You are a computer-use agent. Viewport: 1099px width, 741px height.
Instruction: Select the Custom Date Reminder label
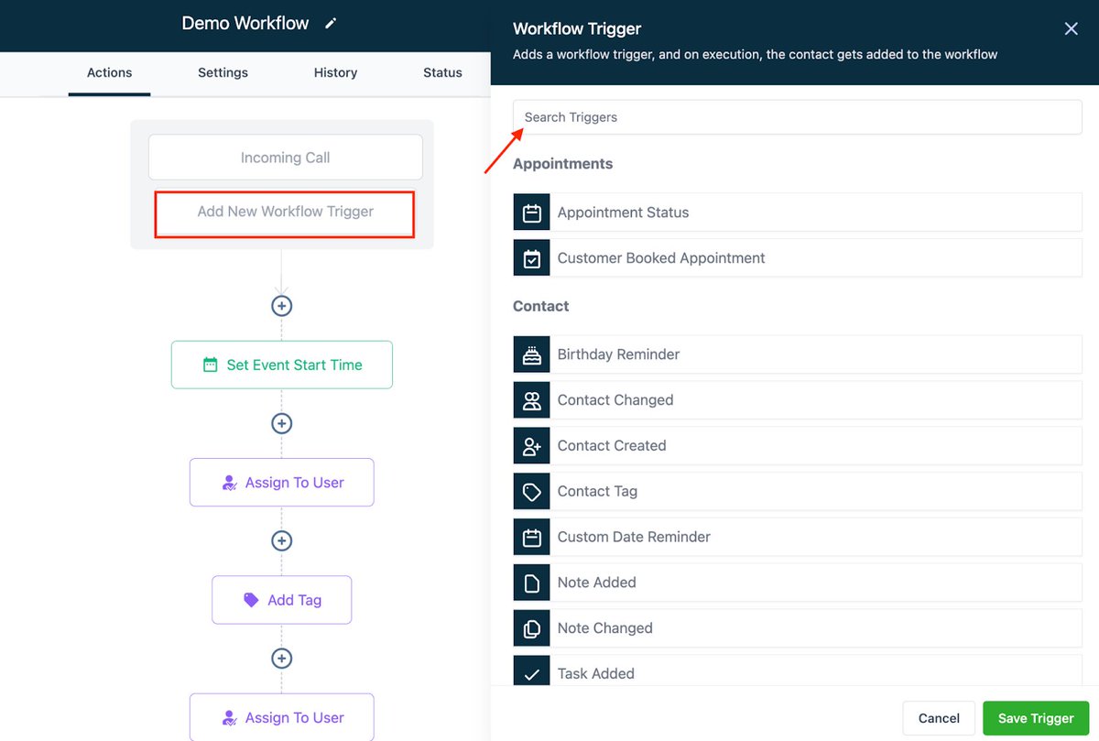(634, 537)
